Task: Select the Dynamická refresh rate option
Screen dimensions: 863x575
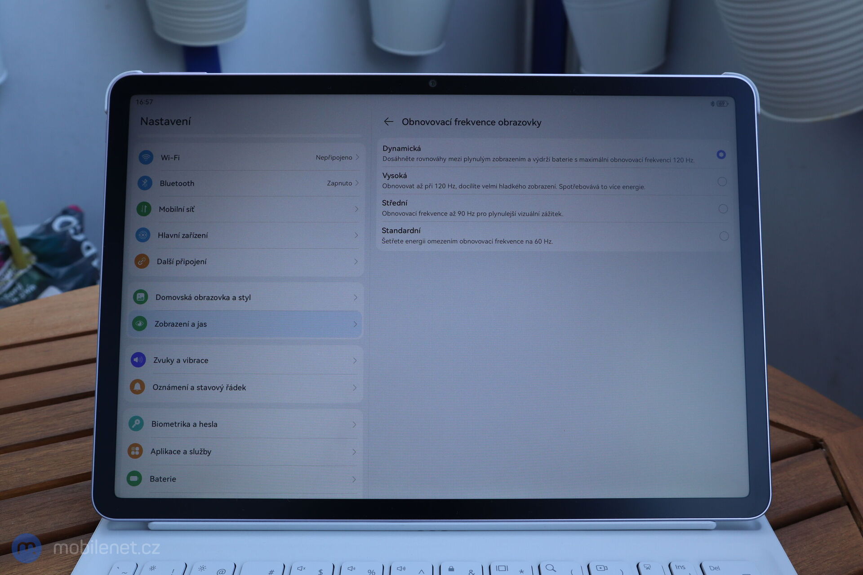Action: [x=721, y=155]
